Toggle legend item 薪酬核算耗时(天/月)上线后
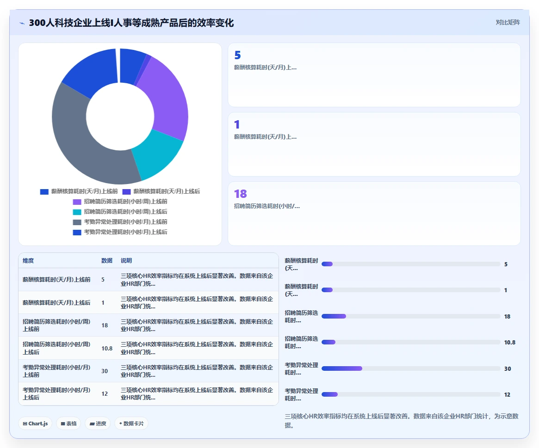 [161, 191]
